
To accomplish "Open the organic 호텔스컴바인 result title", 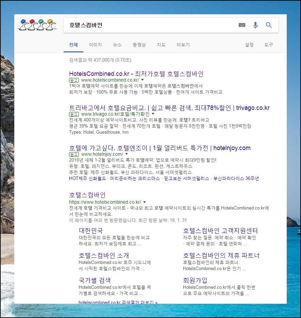I will click(87, 195).
